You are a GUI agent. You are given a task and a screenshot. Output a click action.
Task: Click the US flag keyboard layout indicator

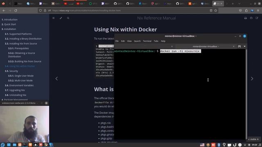(202, 145)
